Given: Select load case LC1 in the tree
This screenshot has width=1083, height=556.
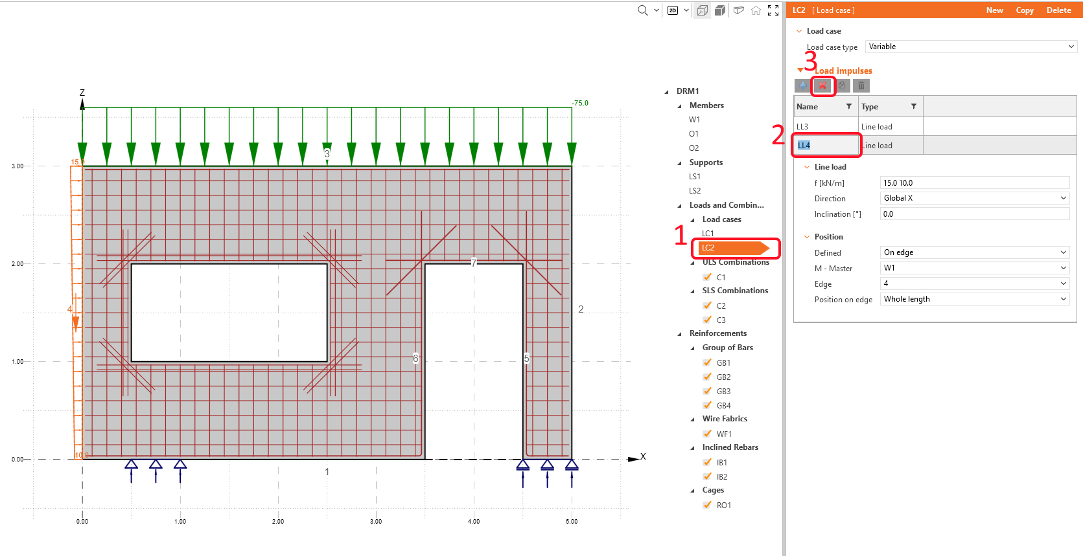Looking at the screenshot, I should (x=708, y=233).
